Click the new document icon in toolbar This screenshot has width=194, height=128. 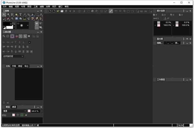pos(50,11)
